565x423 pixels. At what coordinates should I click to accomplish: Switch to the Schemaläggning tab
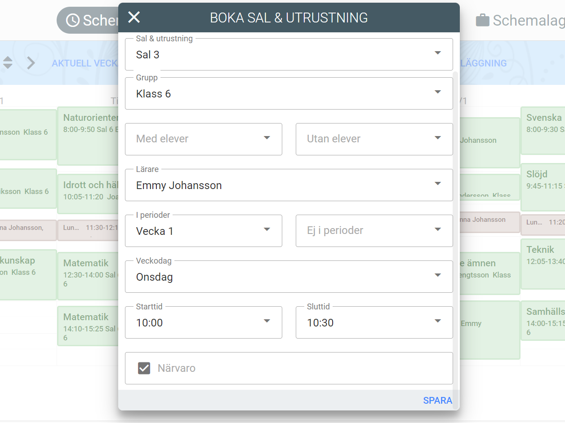[528, 20]
